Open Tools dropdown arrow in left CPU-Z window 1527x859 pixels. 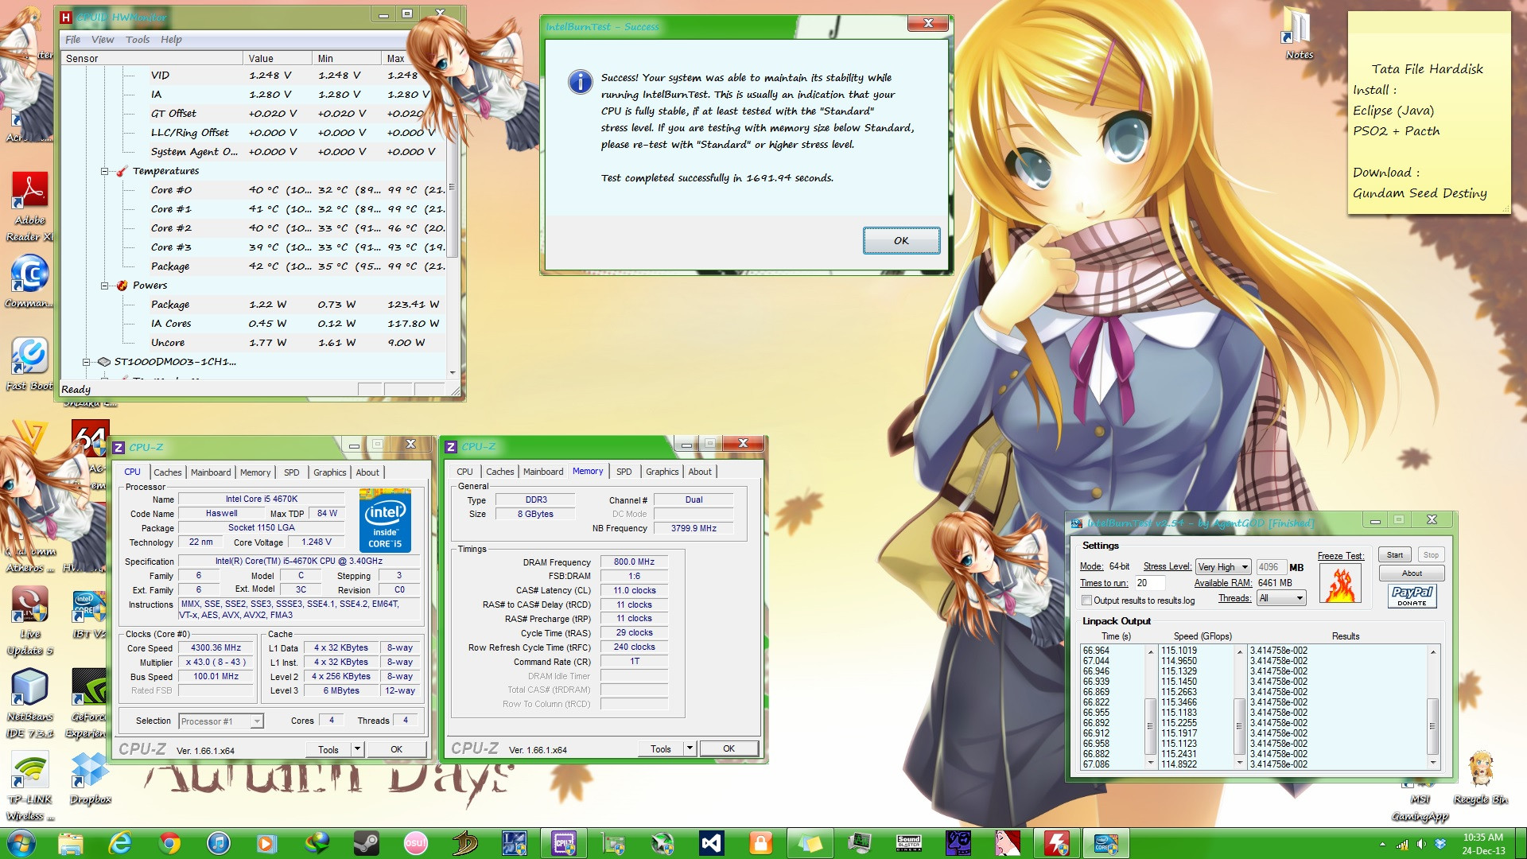357,749
